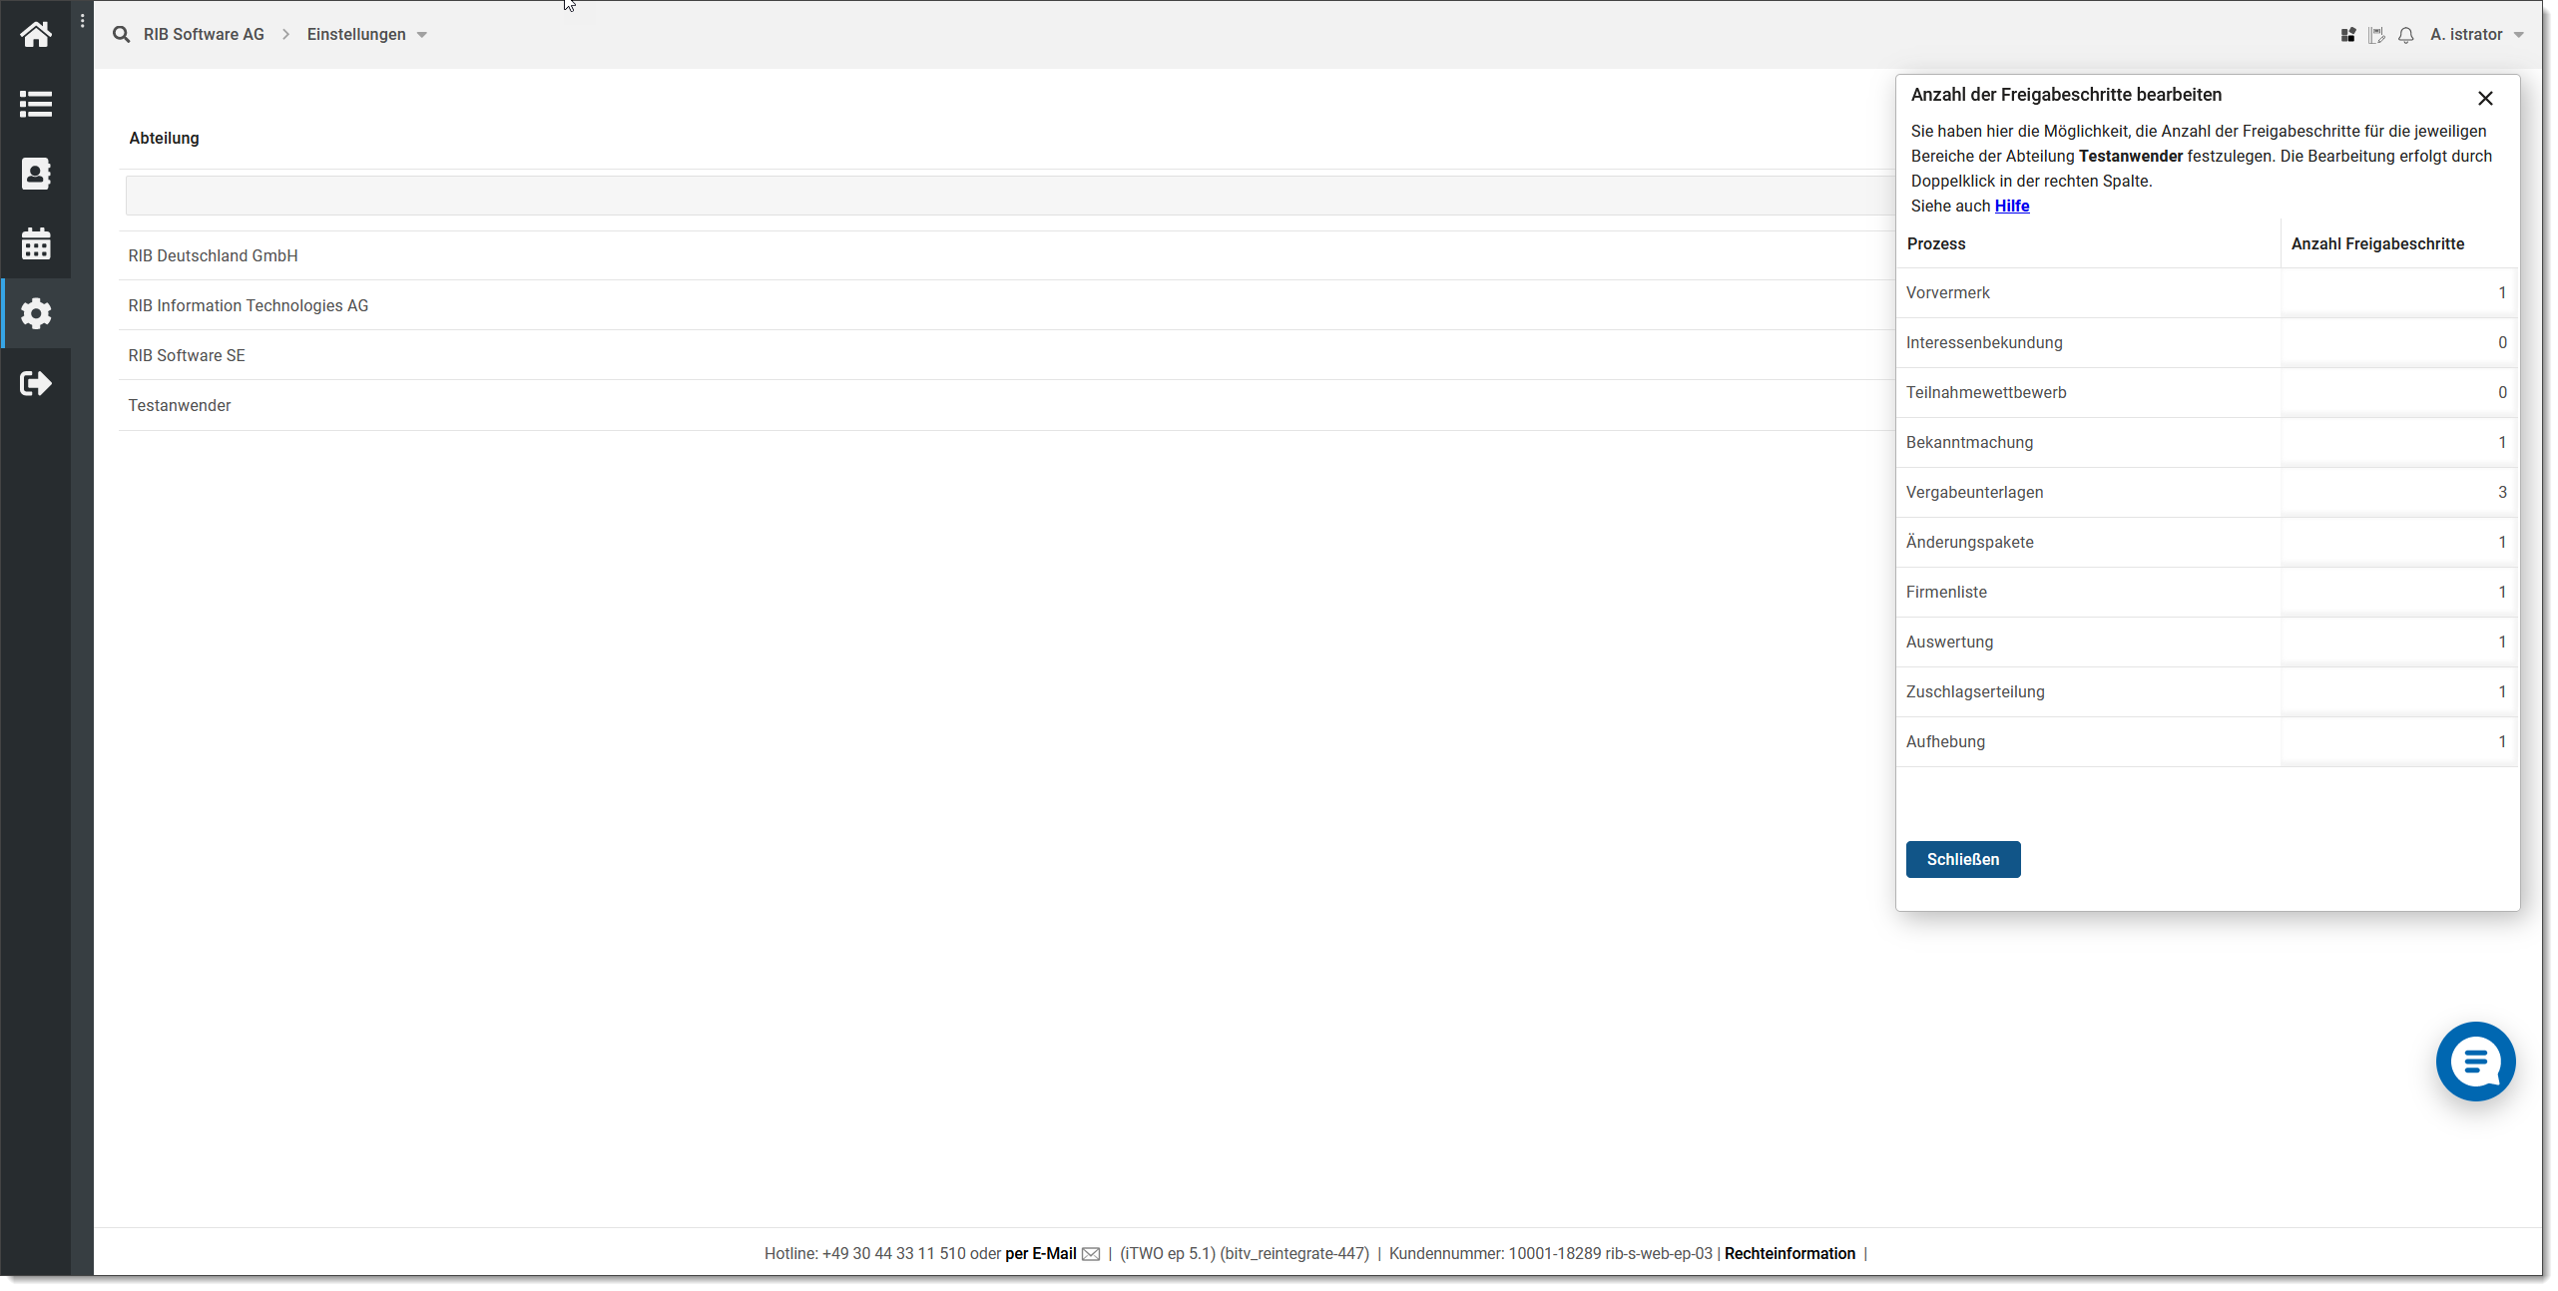Open the Hilfe link
Viewport: 2558px width, 1291px height.
coord(2011,206)
